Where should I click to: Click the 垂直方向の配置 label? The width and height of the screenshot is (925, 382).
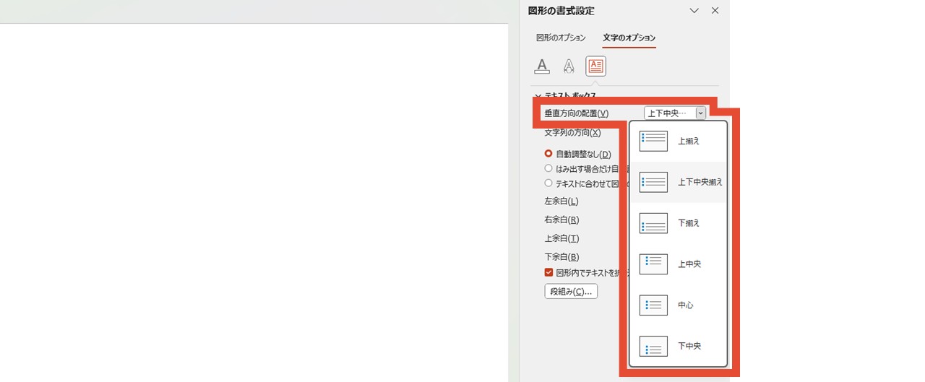coord(576,113)
